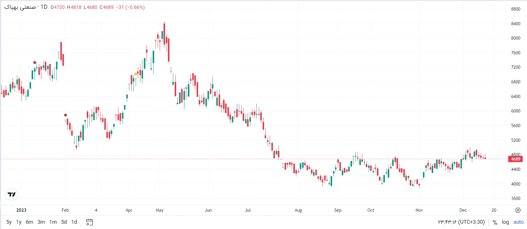Open the go-to-date calendar icon
Image resolution: width=527 pixels, height=229 pixels.
[89, 222]
